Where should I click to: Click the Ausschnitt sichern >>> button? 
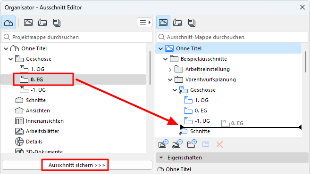point(77,165)
